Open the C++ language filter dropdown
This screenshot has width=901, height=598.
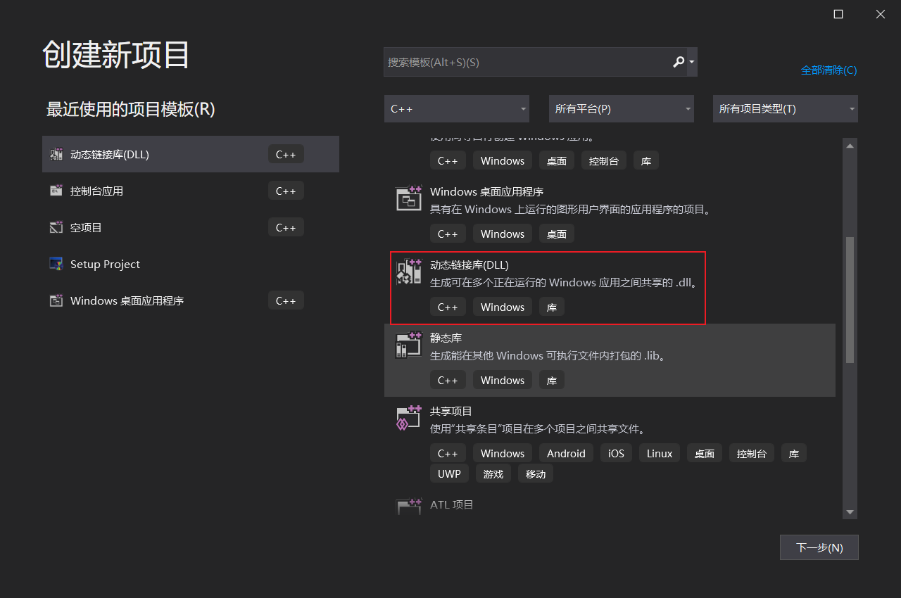[456, 108]
